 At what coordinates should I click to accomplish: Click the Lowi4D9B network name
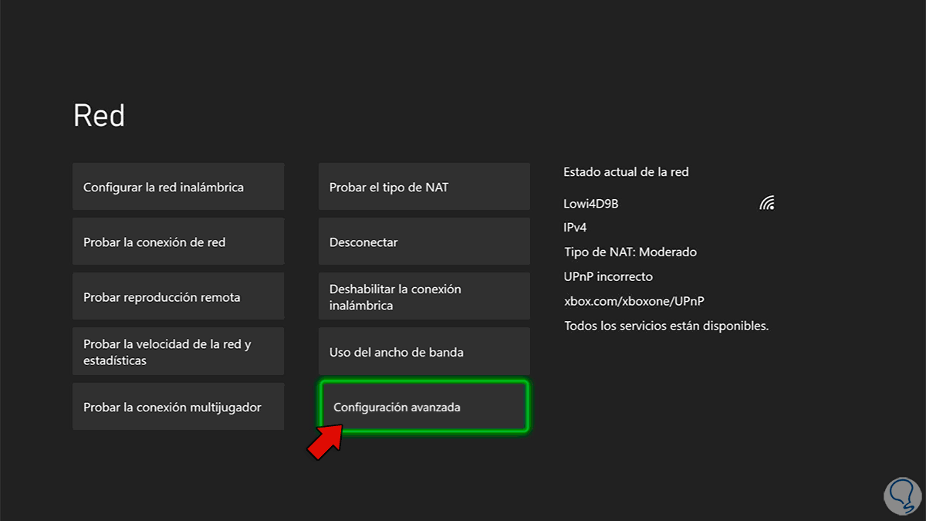pos(591,204)
